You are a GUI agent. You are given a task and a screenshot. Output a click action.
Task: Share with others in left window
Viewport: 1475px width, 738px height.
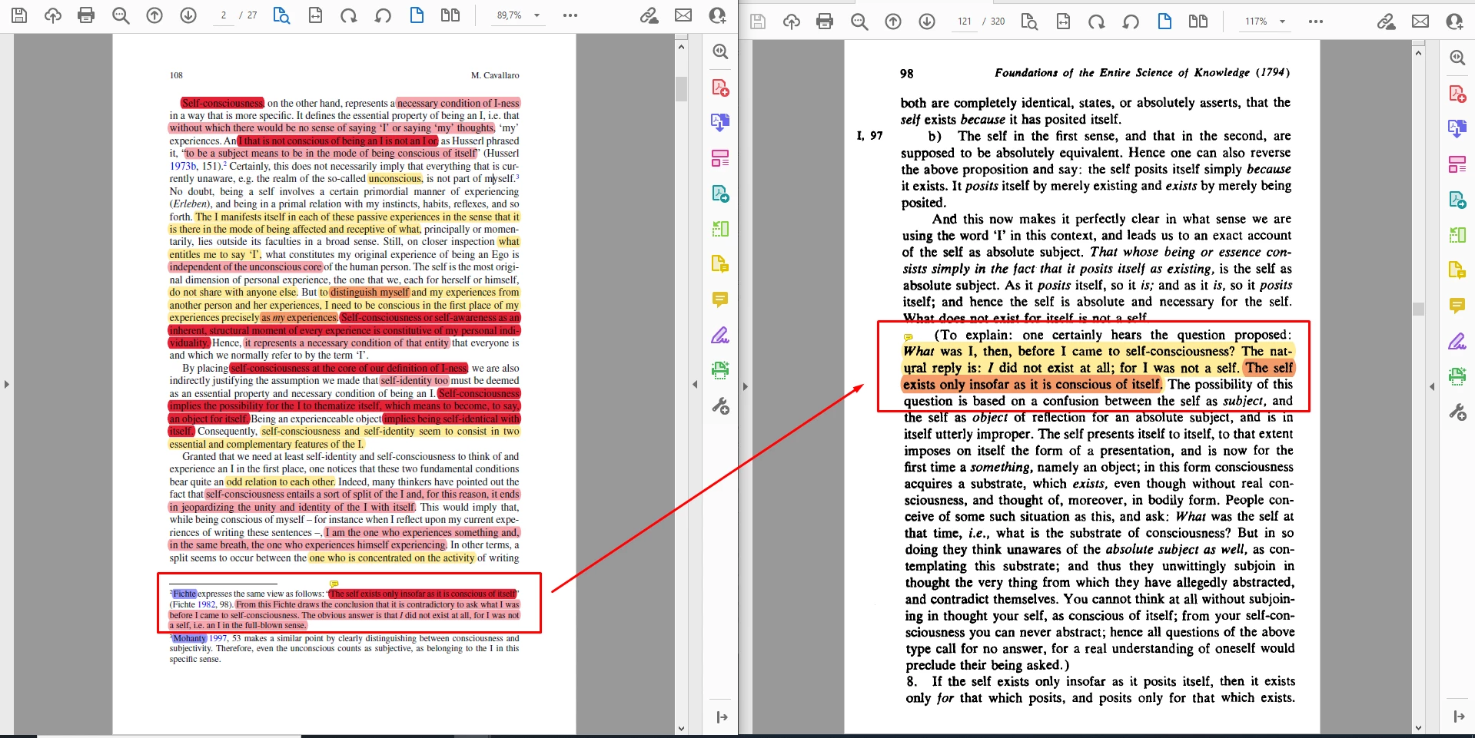[x=717, y=15]
